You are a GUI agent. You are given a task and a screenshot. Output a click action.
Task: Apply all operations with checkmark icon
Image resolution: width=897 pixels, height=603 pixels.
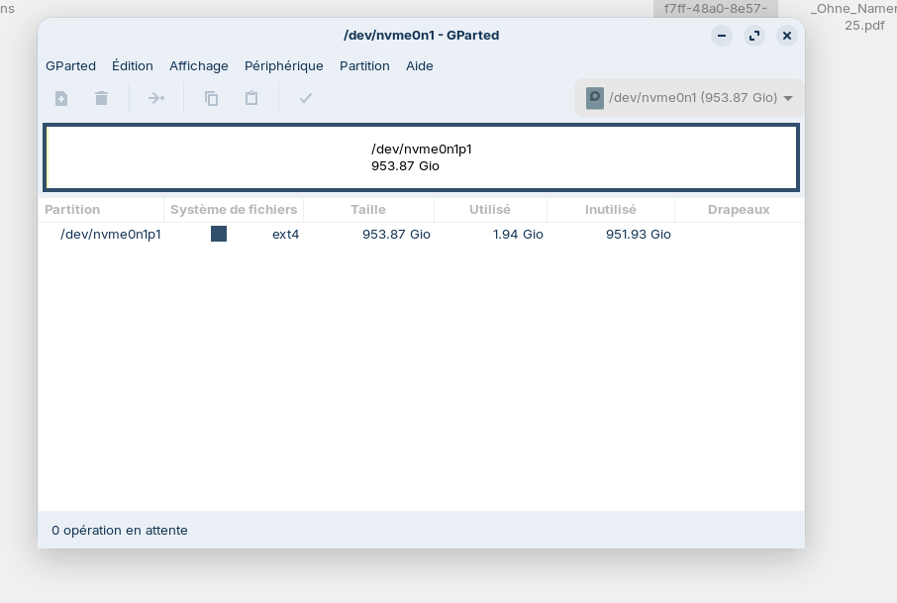306,98
